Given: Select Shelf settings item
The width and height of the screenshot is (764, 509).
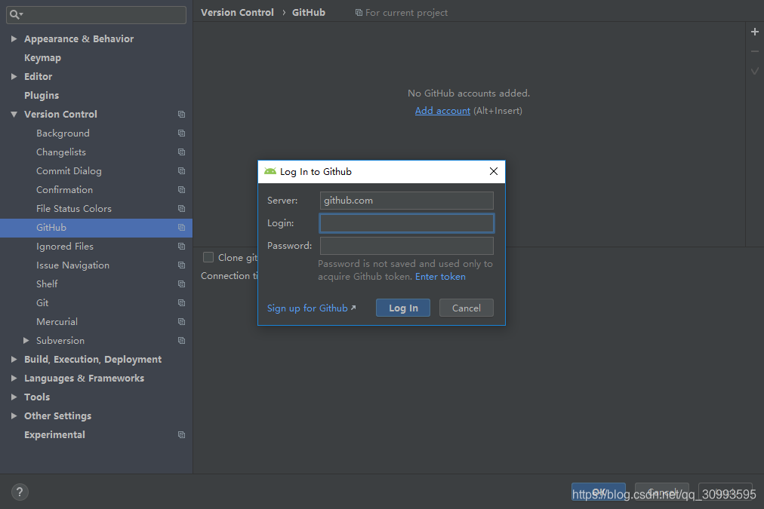Looking at the screenshot, I should click(47, 284).
